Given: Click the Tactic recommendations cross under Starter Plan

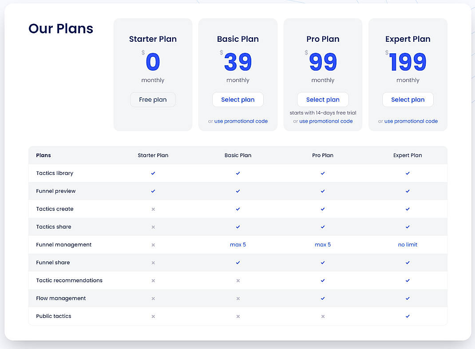Looking at the screenshot, I should (153, 281).
